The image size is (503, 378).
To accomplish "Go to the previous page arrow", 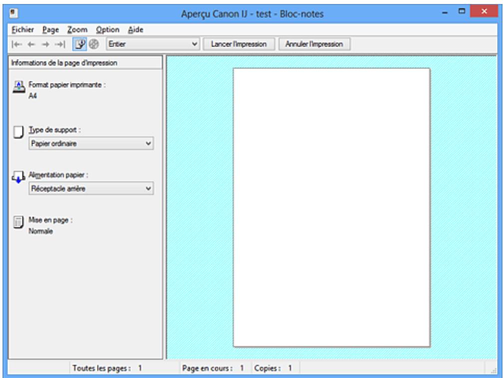I will (31, 44).
